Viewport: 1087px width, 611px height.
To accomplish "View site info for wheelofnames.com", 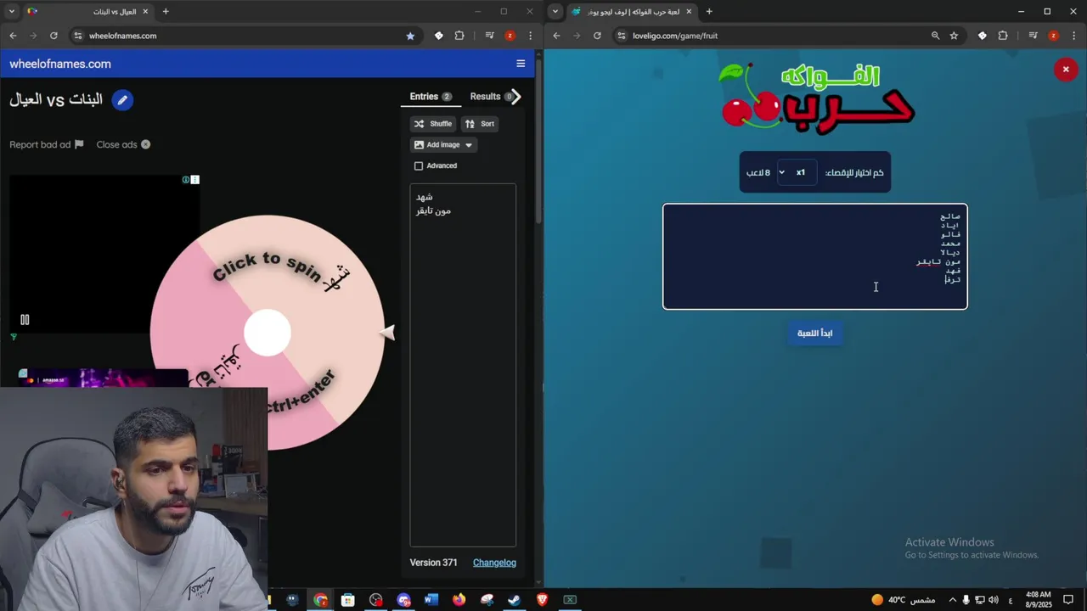I will point(78,36).
